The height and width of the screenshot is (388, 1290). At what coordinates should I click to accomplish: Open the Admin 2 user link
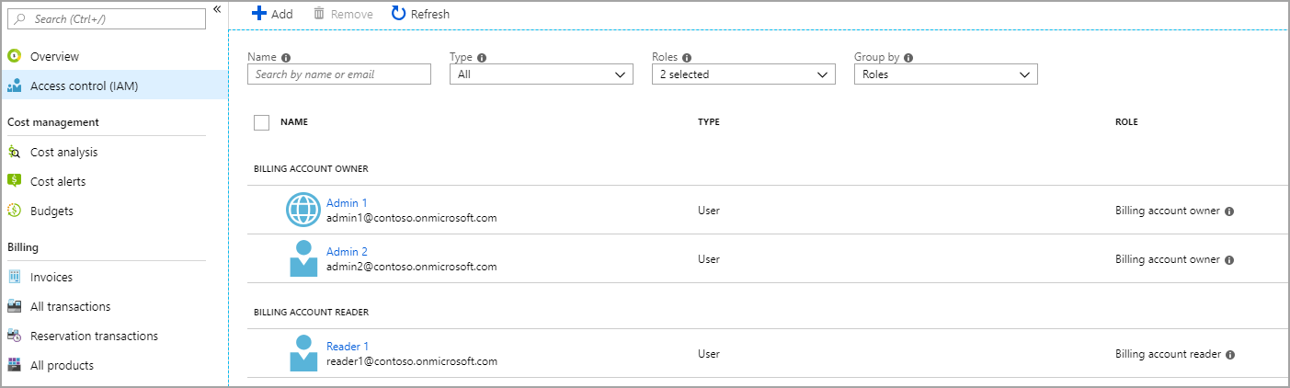click(x=347, y=252)
